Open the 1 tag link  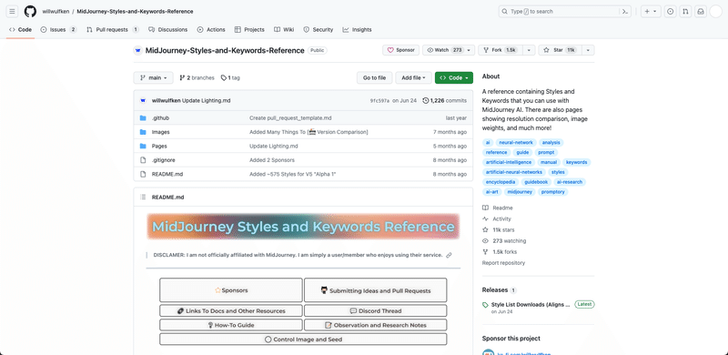pos(230,77)
